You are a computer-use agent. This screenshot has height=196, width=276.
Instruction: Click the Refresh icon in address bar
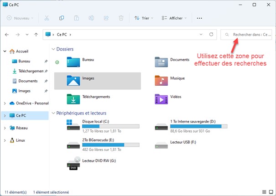211,34
